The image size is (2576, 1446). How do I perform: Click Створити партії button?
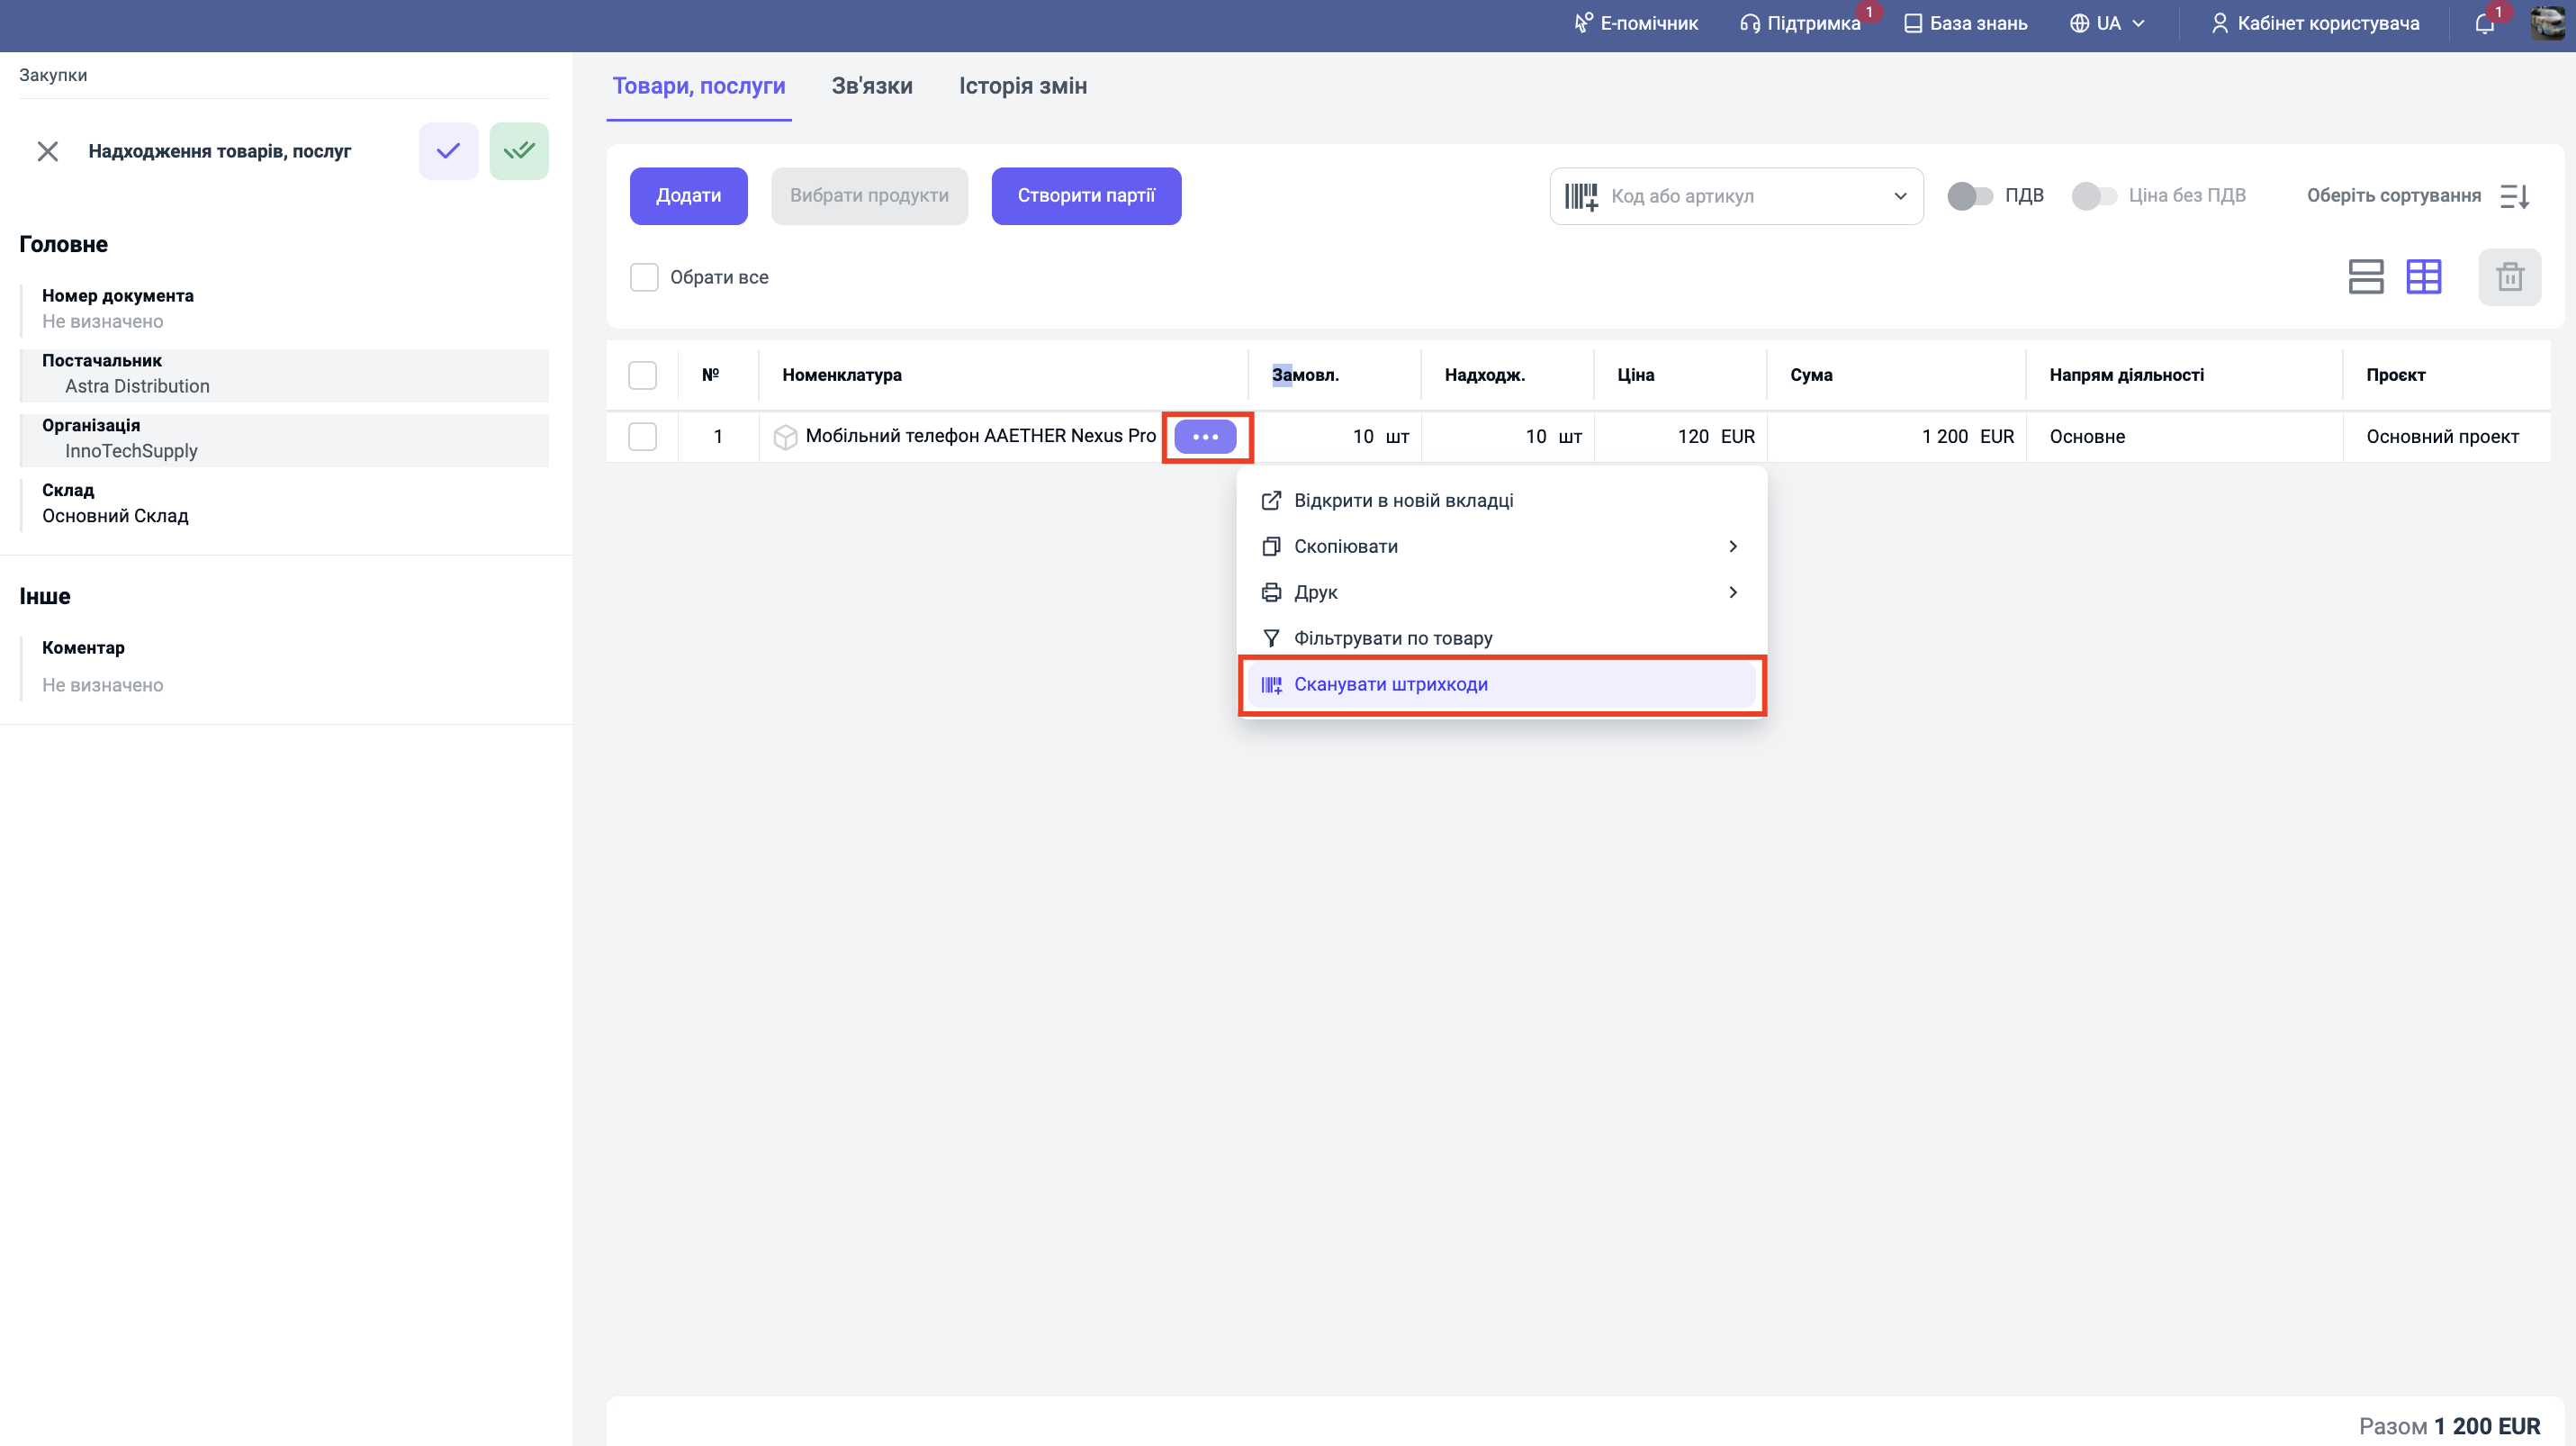1085,196
